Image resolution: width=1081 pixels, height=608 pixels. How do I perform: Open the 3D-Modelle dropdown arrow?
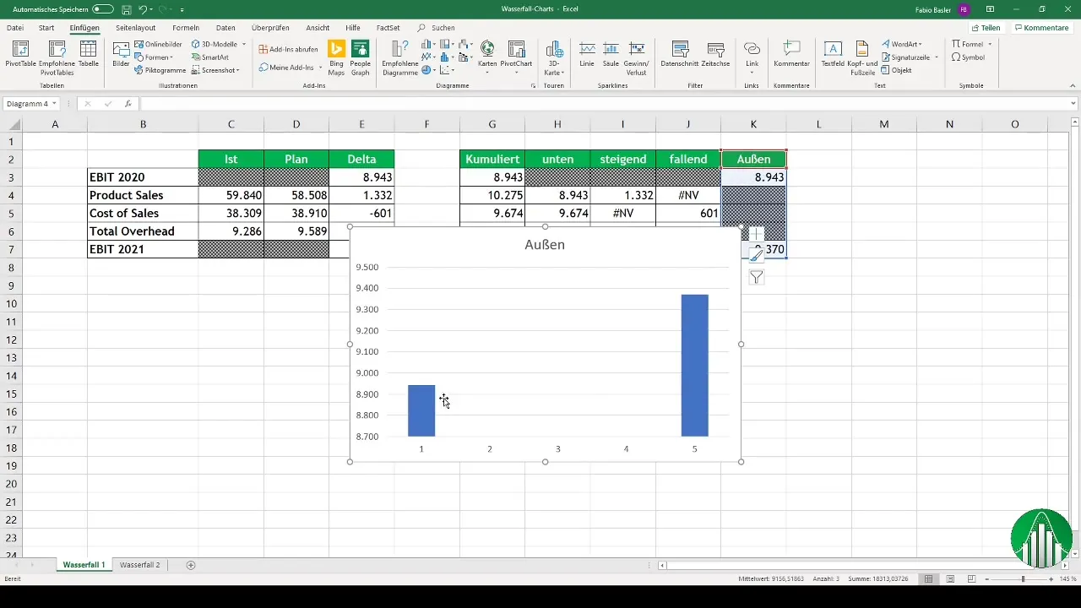pyautogui.click(x=244, y=44)
